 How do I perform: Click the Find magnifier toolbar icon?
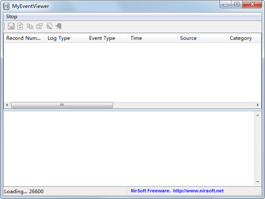[49, 26]
